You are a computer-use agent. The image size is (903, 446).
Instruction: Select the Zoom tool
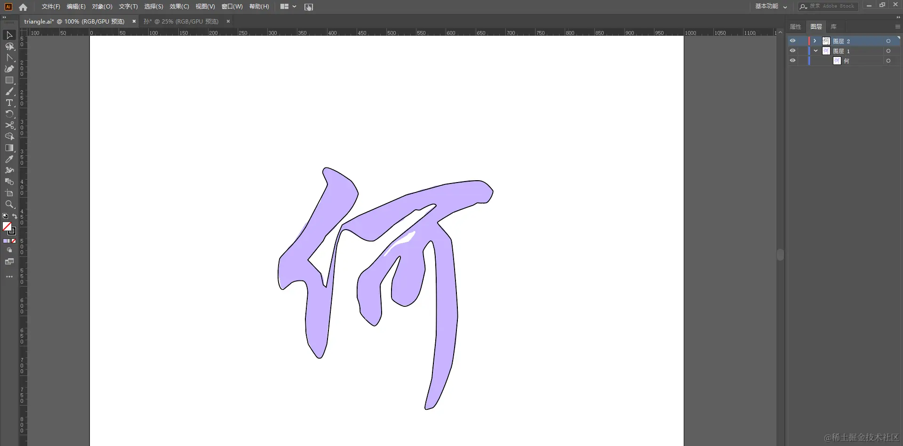[9, 204]
